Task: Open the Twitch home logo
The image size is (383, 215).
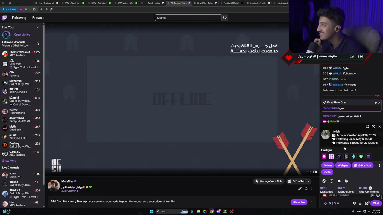Action: 4,18
